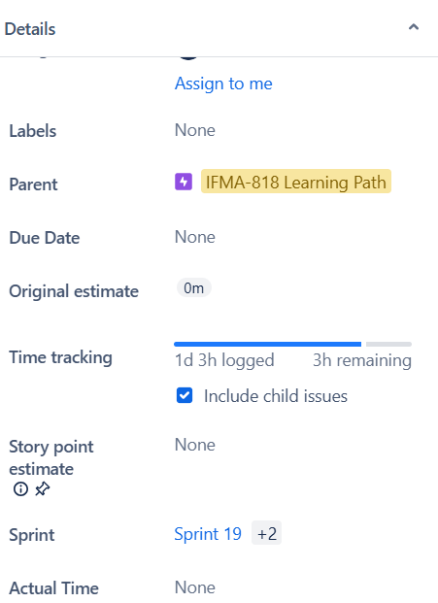438x603 pixels.
Task: Open the IFMA-818 Learning Path parent
Action: (x=295, y=182)
